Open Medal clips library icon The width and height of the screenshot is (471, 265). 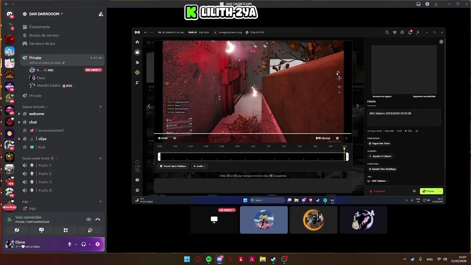[137, 52]
